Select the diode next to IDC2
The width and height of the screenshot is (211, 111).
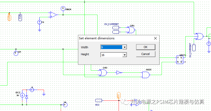click(x=27, y=97)
